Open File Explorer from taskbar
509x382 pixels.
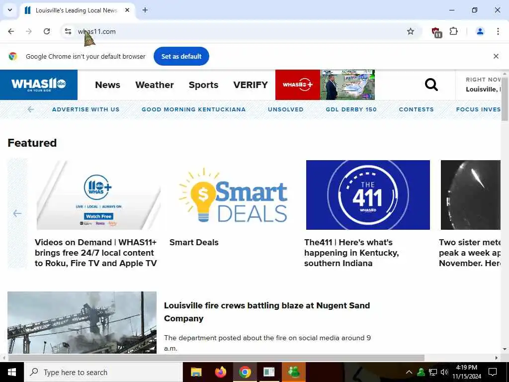(x=196, y=372)
